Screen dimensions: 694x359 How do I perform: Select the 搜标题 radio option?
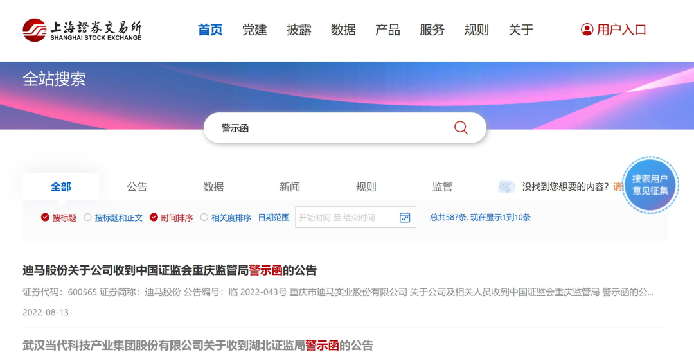click(x=58, y=218)
